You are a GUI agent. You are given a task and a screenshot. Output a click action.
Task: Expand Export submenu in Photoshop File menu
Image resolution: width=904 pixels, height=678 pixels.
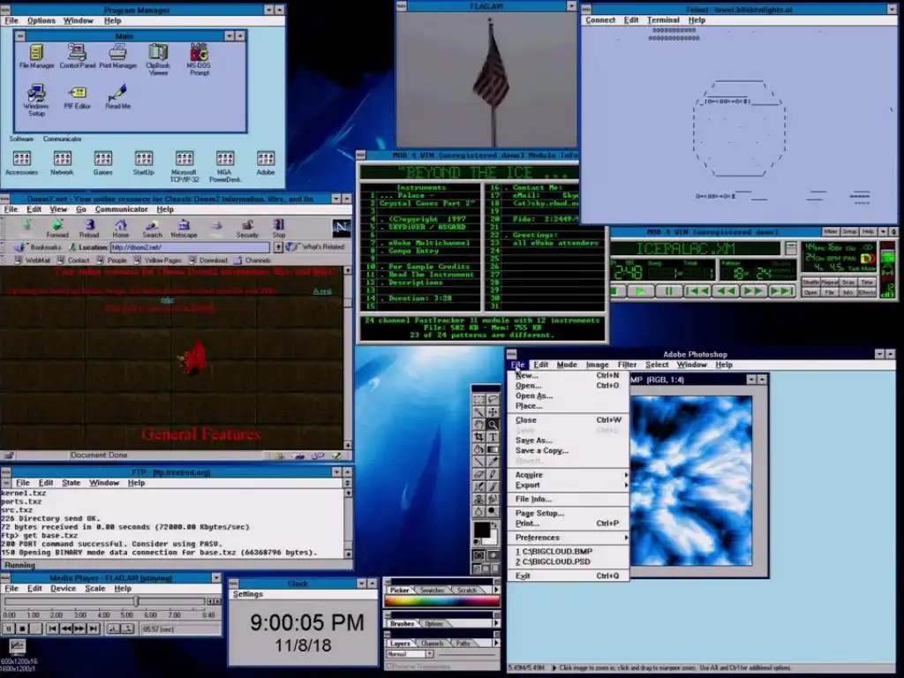(x=568, y=485)
